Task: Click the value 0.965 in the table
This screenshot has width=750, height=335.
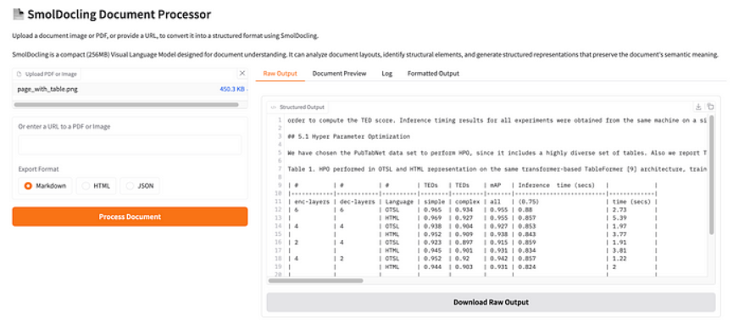Action: (433, 210)
